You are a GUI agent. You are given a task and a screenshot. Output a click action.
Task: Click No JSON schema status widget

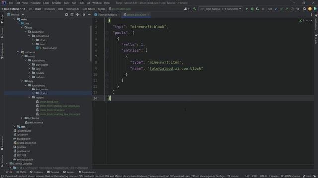290,176
